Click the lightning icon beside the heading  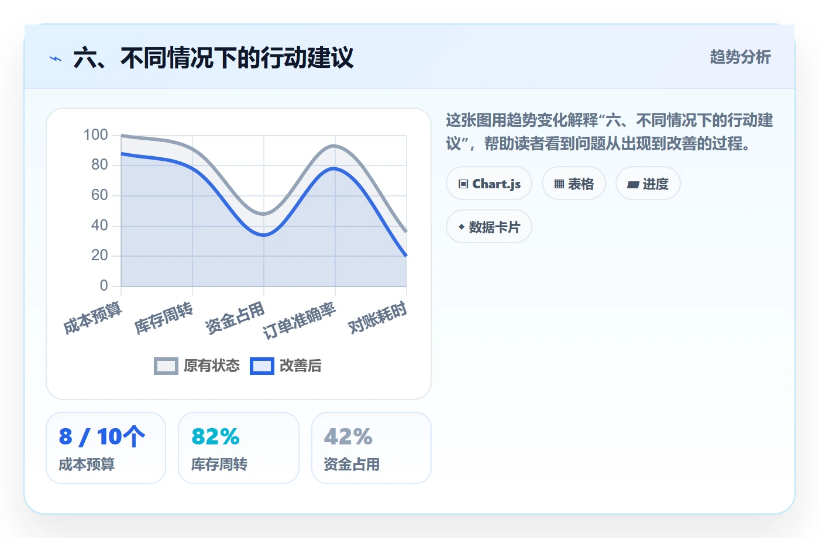point(56,58)
